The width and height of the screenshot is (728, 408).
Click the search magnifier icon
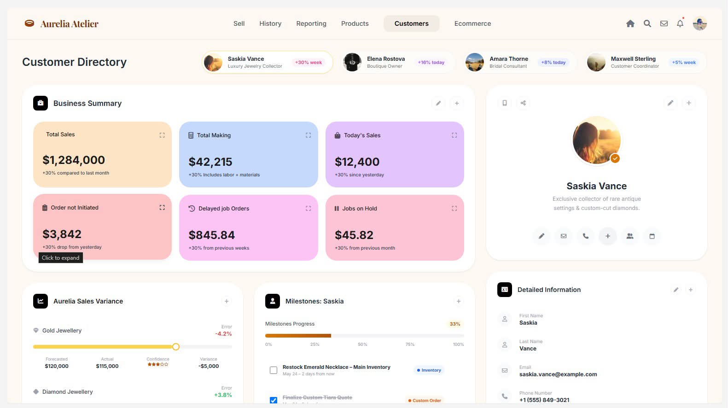click(647, 23)
